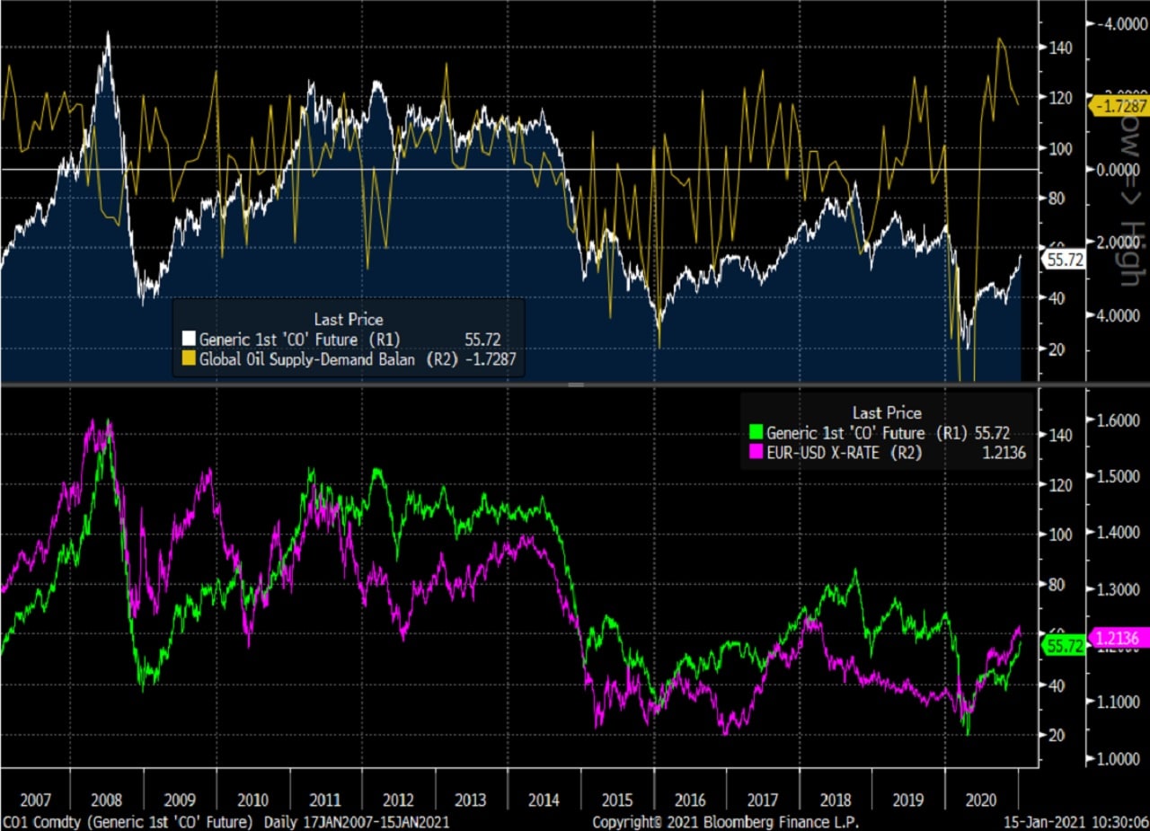
Task: Click the yellow -1.7287 axis price tag
Action: [1117, 106]
